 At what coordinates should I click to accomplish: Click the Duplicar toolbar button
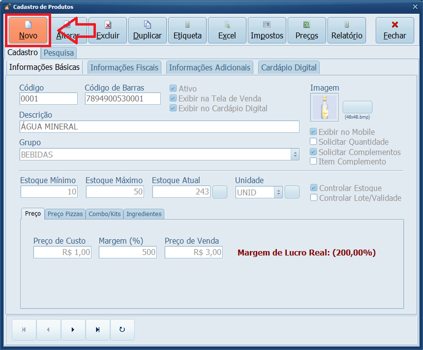tap(147, 30)
